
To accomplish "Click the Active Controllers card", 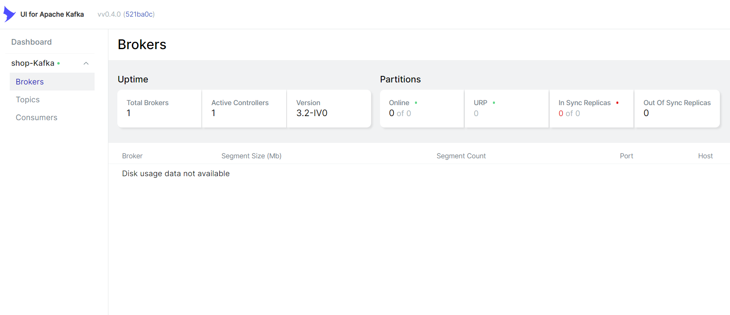I will [x=244, y=108].
